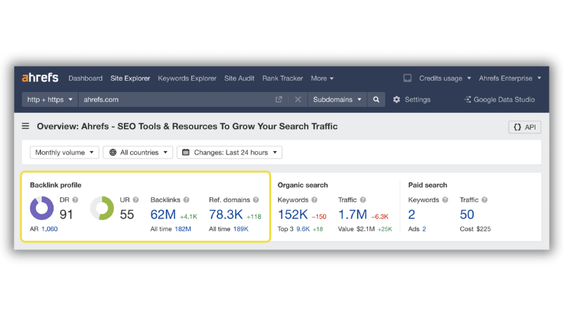Image resolution: width=563 pixels, height=316 pixels.
Task: Click the DR help question mark
Action: pyautogui.click(x=75, y=200)
